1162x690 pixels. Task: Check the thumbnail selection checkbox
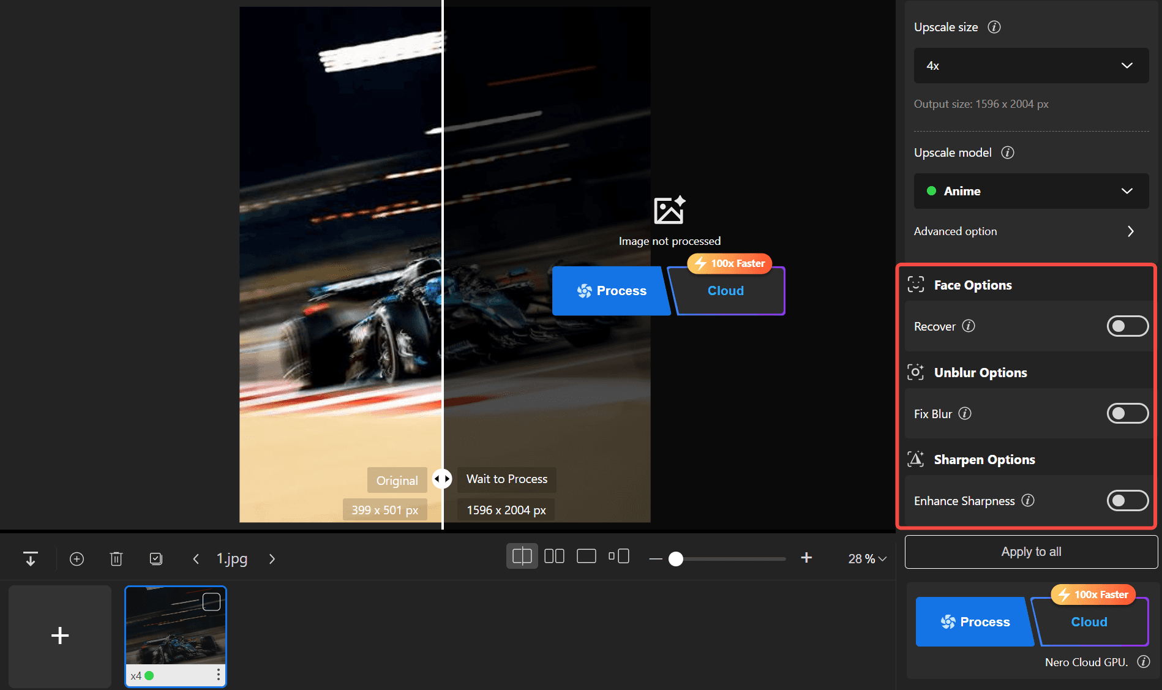coord(211,602)
